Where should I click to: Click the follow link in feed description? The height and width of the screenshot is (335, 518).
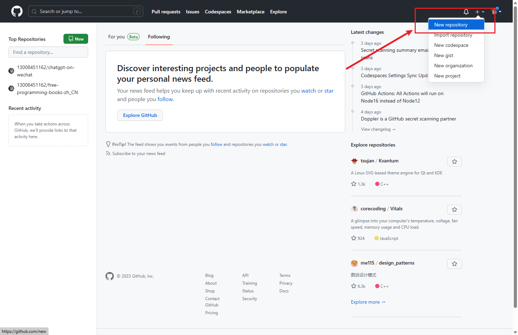pos(165,99)
